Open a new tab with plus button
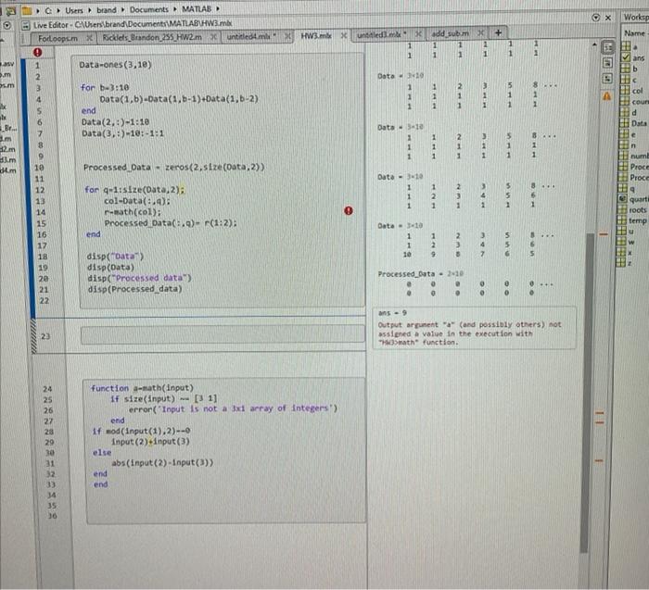This screenshot has width=649, height=590. point(499,32)
